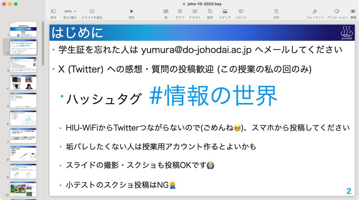The height and width of the screenshot is (200, 359).
Task: Click the joho-10-2025.key document title
Action: (x=204, y=4)
